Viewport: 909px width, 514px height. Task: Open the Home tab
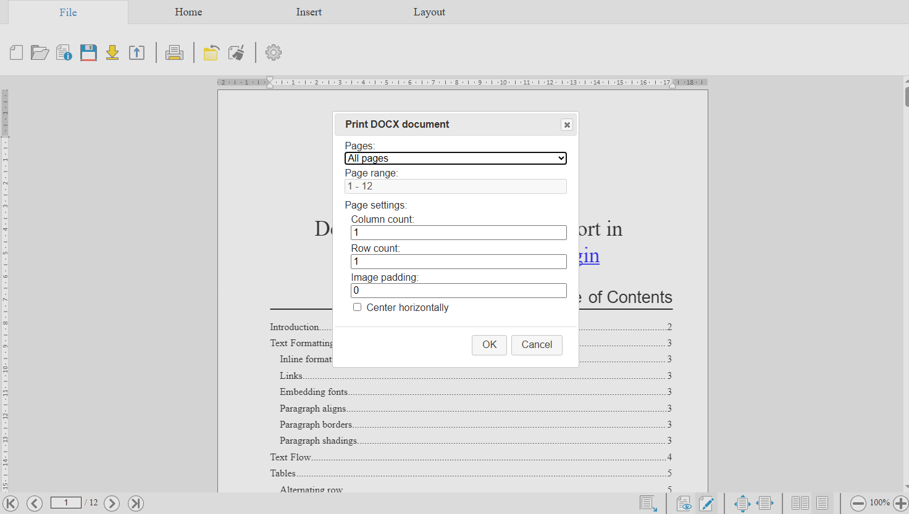click(188, 12)
